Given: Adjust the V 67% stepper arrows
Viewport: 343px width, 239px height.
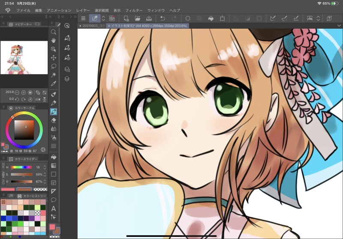Looking at the screenshot, I should click(x=45, y=182).
